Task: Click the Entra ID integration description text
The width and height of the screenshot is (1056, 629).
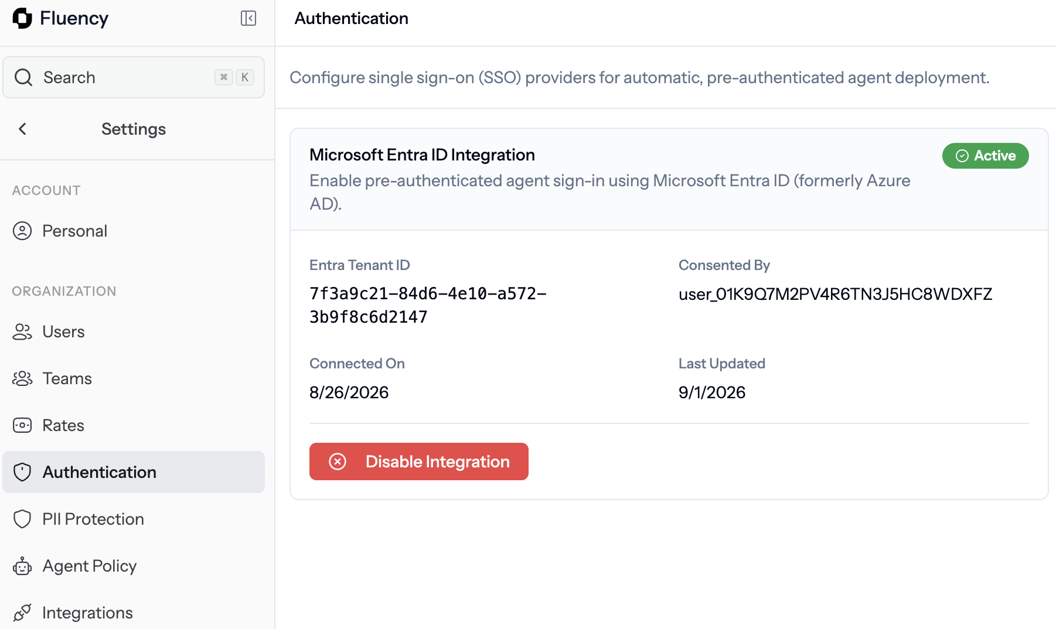Action: click(610, 192)
